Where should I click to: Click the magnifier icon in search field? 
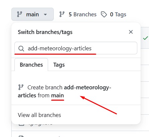[x=21, y=48]
